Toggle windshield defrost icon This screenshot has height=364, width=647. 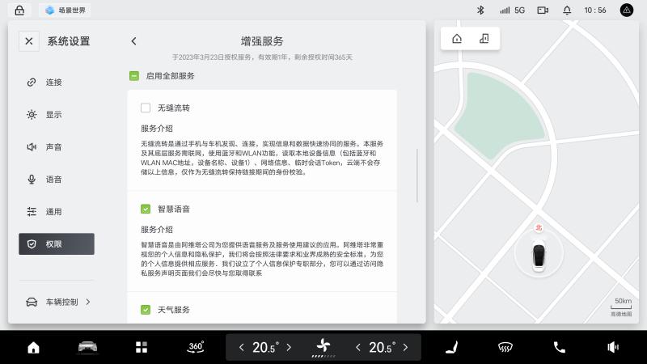coord(505,348)
